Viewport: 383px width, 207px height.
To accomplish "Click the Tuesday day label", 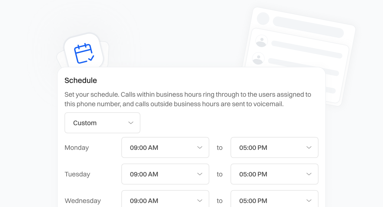I will [77, 174].
